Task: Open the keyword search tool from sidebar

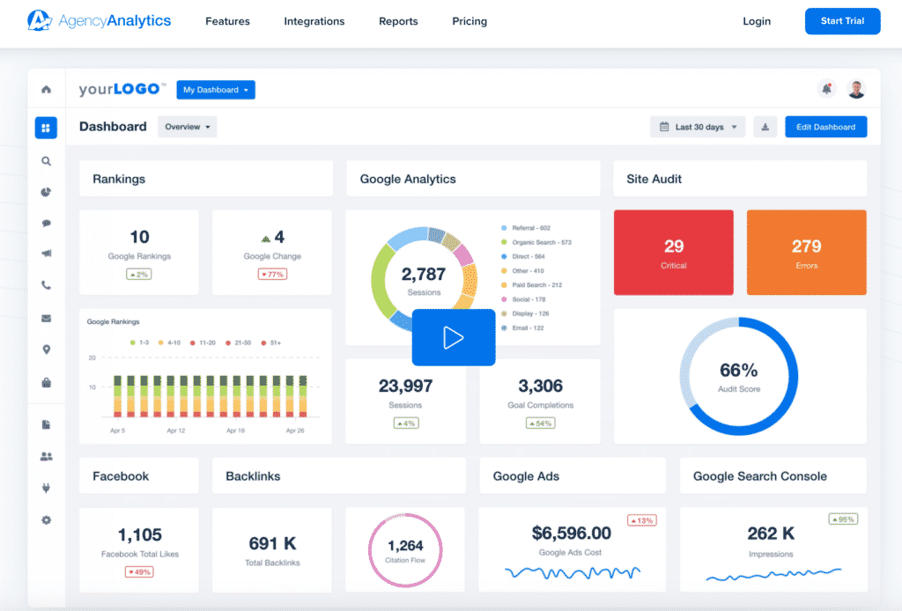Action: point(46,161)
